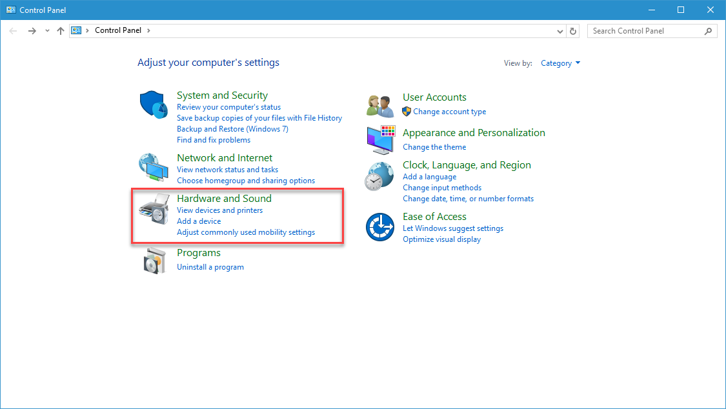The height and width of the screenshot is (409, 726).
Task: Click the search magnifier icon
Action: click(708, 31)
